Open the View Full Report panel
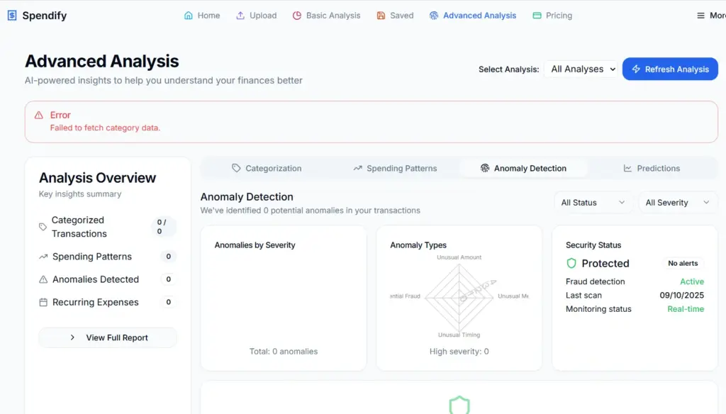The image size is (726, 414). 107,337
